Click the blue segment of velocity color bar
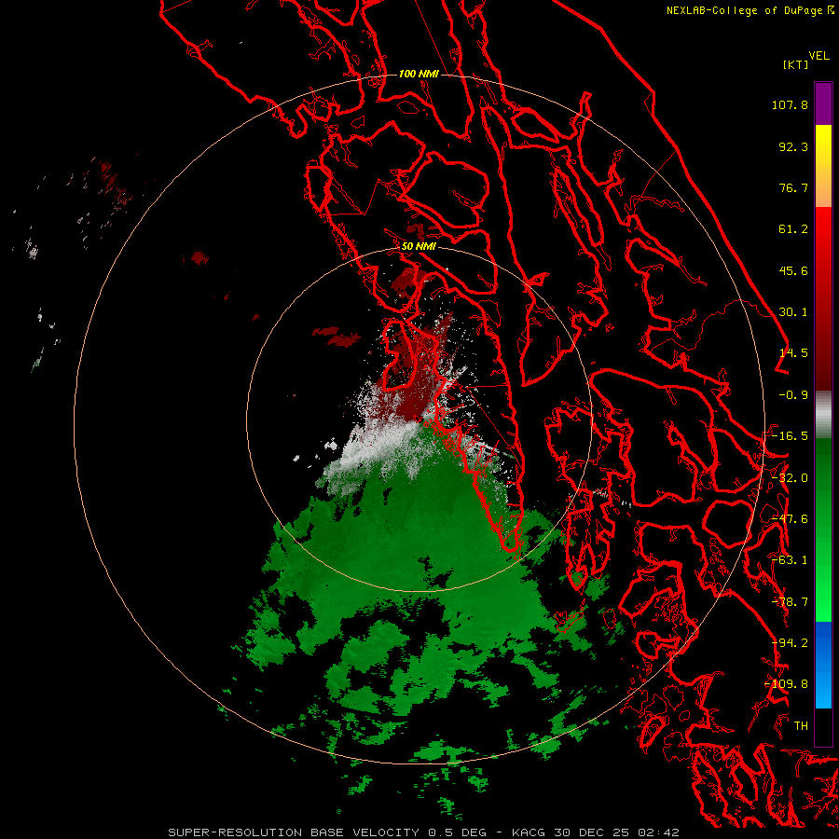The width and height of the screenshot is (839, 839). click(823, 665)
